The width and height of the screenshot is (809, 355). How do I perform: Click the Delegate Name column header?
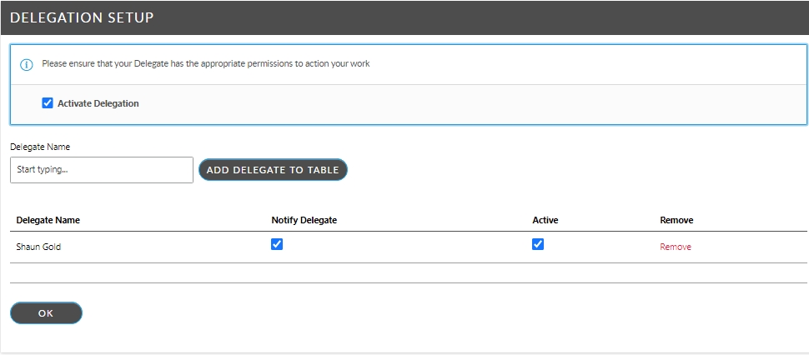pyautogui.click(x=48, y=220)
